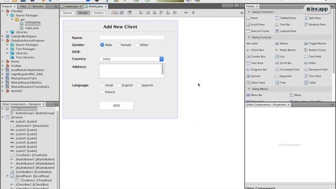Pick the Text Field component in Palette
The height and width of the screenshot is (189, 336).
pyautogui.click(x=313, y=57)
